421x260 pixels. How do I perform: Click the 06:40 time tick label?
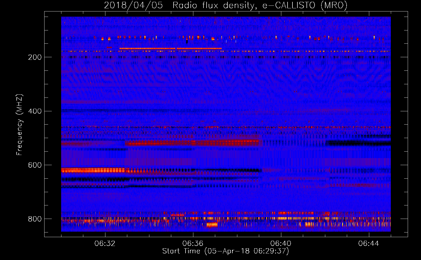point(281,244)
